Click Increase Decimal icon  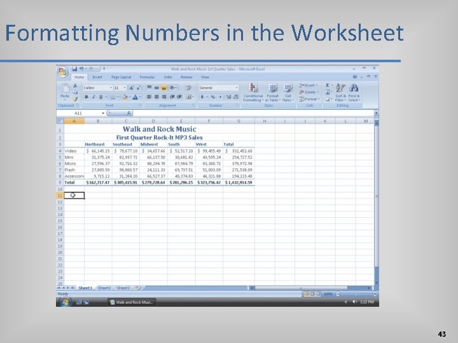(x=228, y=97)
